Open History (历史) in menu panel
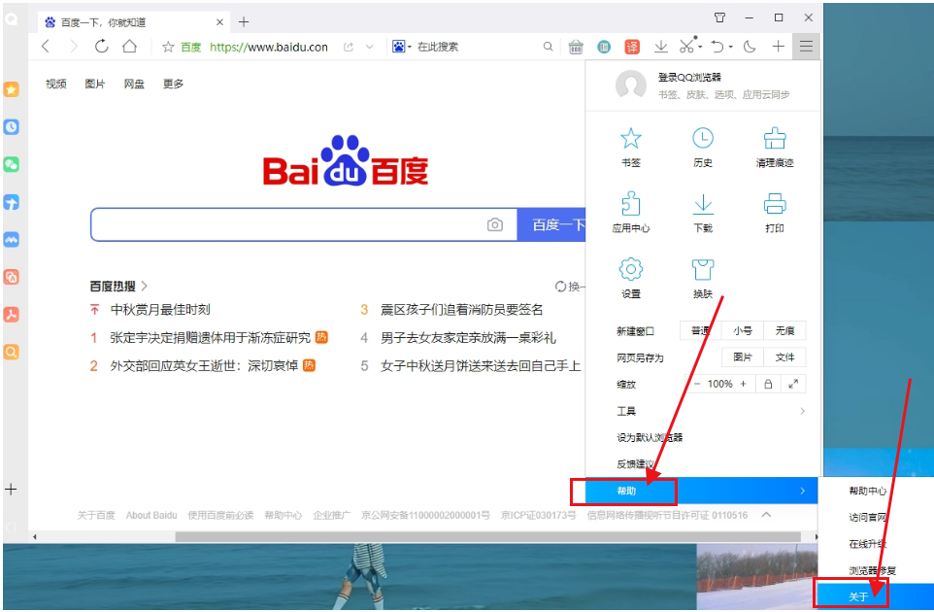934x612 pixels. (703, 148)
